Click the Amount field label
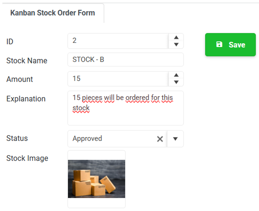Viewport: 259px width, 211px height. 20,79
